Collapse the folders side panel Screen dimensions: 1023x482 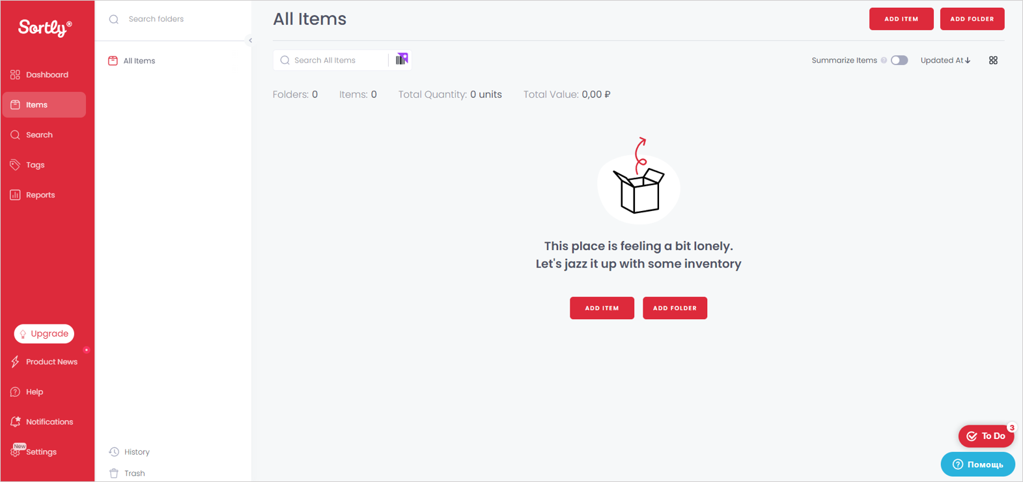(x=251, y=40)
